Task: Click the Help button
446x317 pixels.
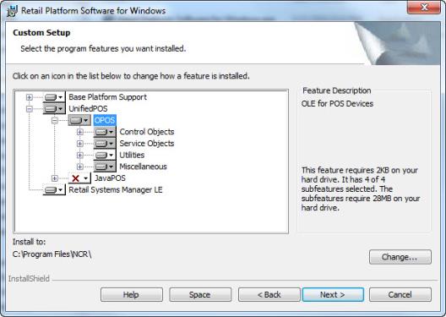Action: click(x=132, y=294)
